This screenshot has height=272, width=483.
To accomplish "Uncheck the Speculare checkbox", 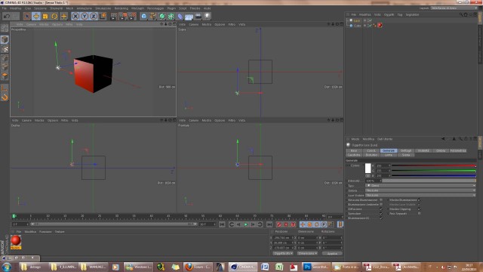I will coord(381,213).
